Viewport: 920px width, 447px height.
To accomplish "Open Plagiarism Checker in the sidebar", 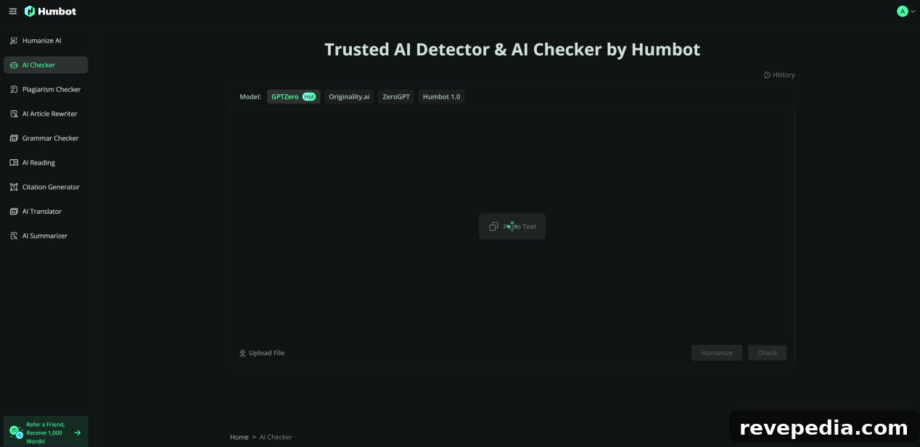I will point(46,89).
